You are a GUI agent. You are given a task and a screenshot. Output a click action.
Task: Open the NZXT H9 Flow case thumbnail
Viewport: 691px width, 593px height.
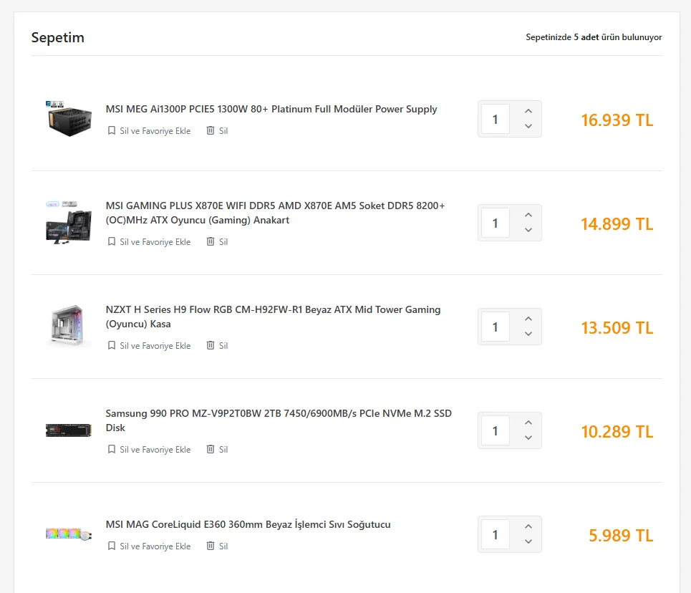[69, 327]
